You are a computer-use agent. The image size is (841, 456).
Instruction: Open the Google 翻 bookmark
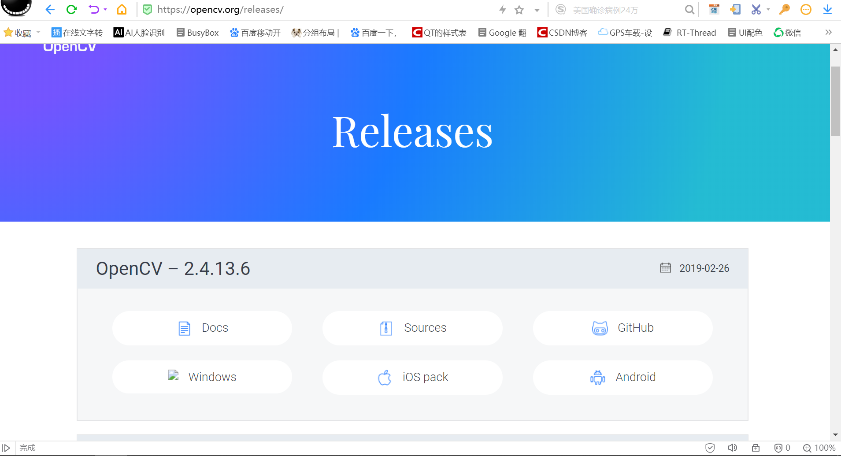502,33
